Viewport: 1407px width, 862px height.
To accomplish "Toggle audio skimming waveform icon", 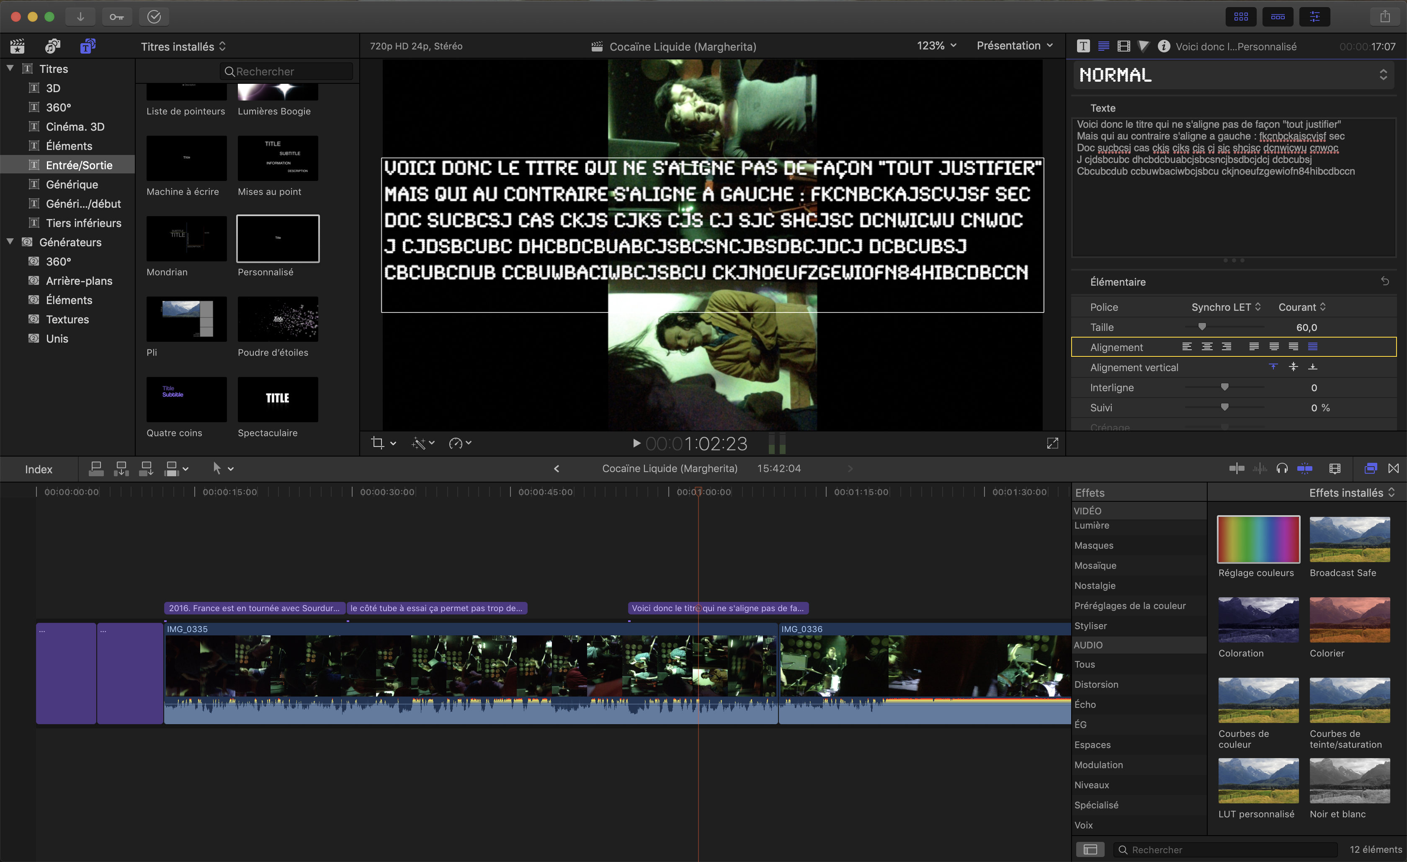I will (1259, 468).
